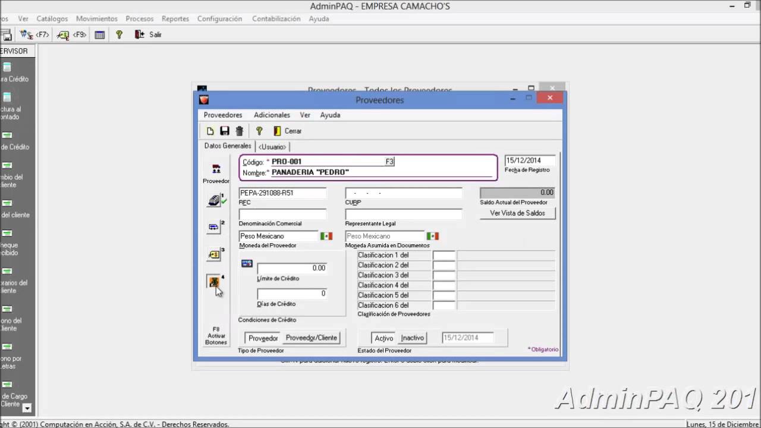Open the Procesos menu
Screen dimensions: 761x428
click(x=140, y=18)
